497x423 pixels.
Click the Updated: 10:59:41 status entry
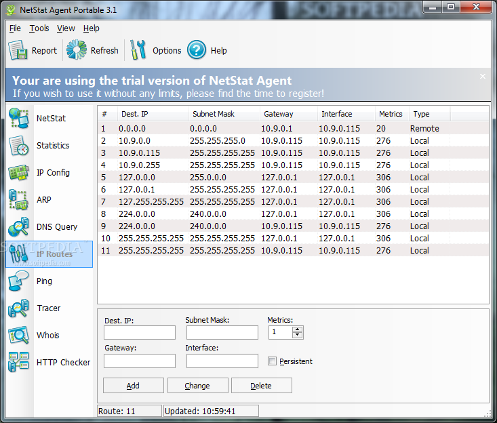point(211,411)
